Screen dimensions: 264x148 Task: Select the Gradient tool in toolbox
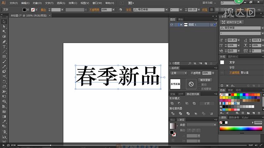click(x=4, y=116)
